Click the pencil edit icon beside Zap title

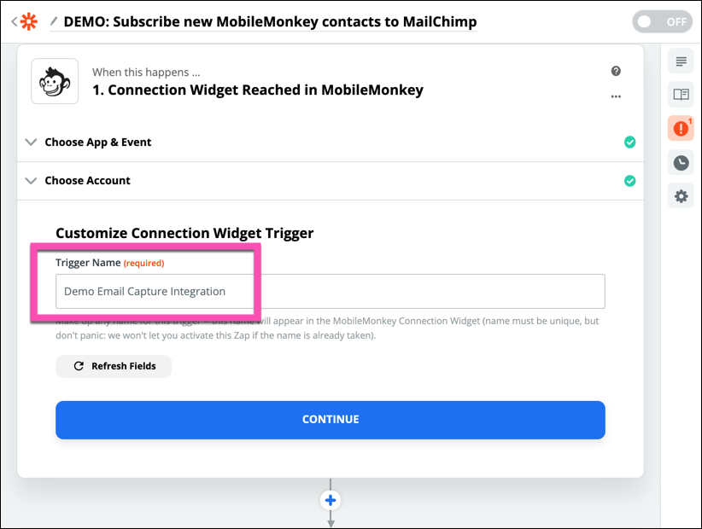point(56,20)
